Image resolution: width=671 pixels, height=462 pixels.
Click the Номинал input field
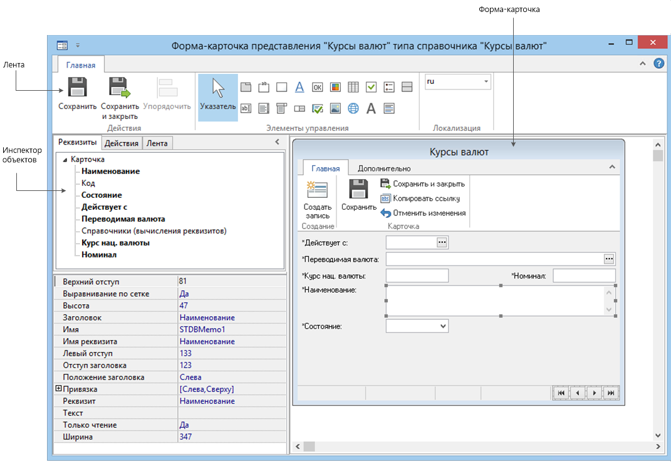coord(584,276)
